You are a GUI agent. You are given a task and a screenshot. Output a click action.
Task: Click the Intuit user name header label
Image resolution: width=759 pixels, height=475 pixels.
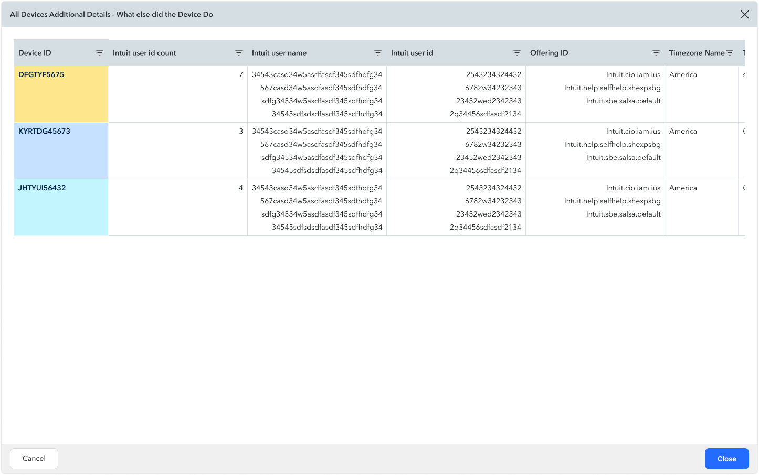tap(279, 53)
